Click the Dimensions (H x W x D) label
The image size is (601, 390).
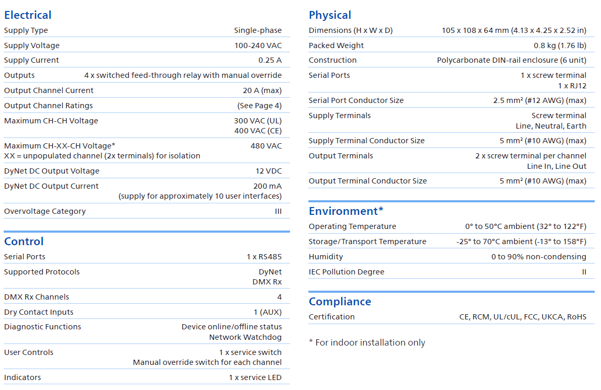click(x=351, y=30)
